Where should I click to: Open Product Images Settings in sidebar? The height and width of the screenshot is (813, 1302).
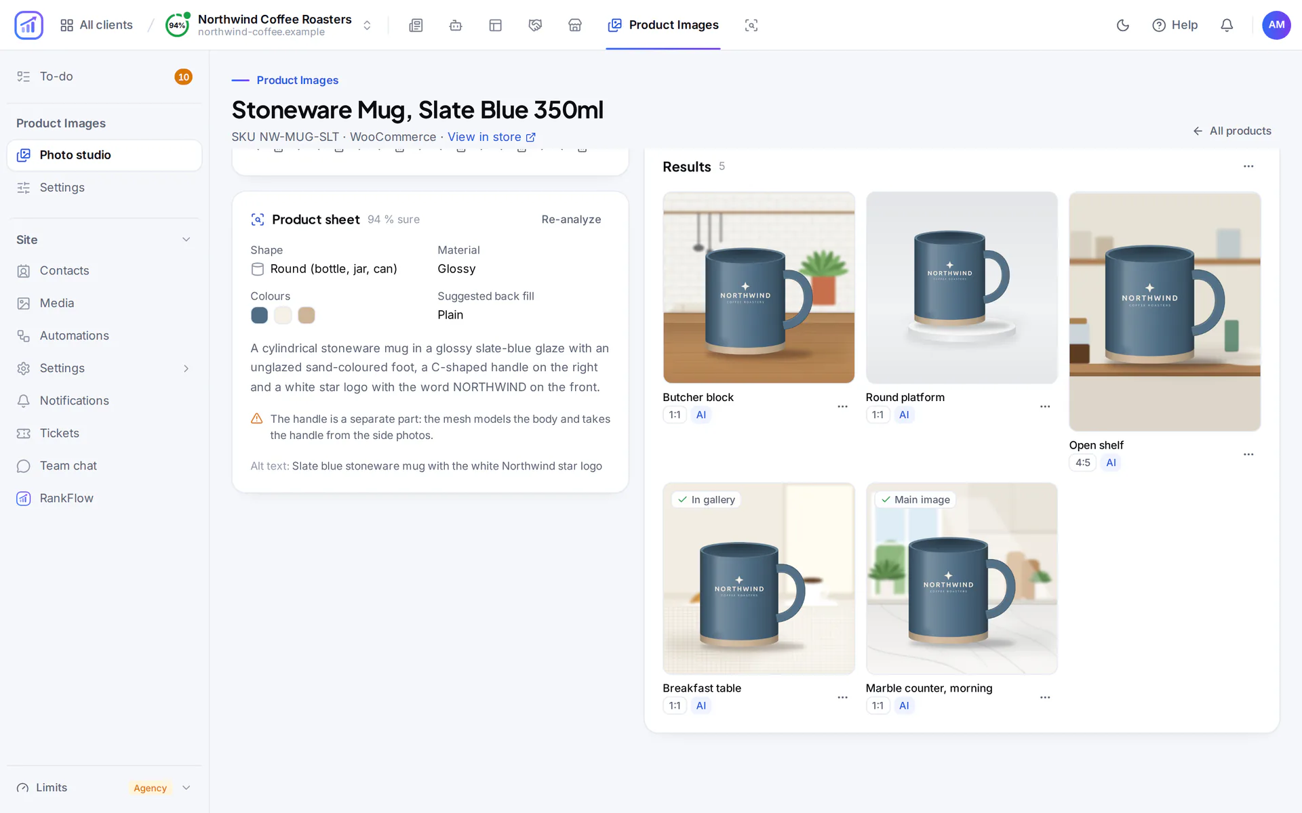tap(104, 188)
